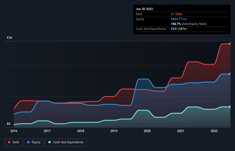Click the blue Equity legend dot
Viewport: 235px width, 151px height.
(x=28, y=142)
